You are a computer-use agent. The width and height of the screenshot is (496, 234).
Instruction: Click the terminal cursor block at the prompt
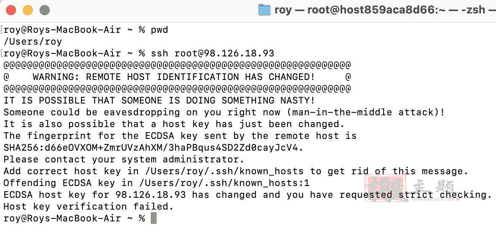coord(153,218)
